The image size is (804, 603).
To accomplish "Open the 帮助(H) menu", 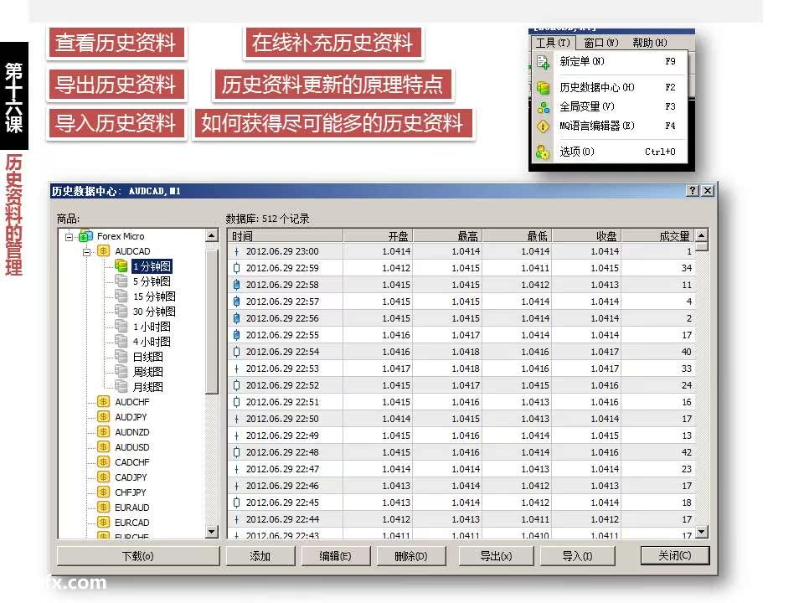I will [x=649, y=43].
